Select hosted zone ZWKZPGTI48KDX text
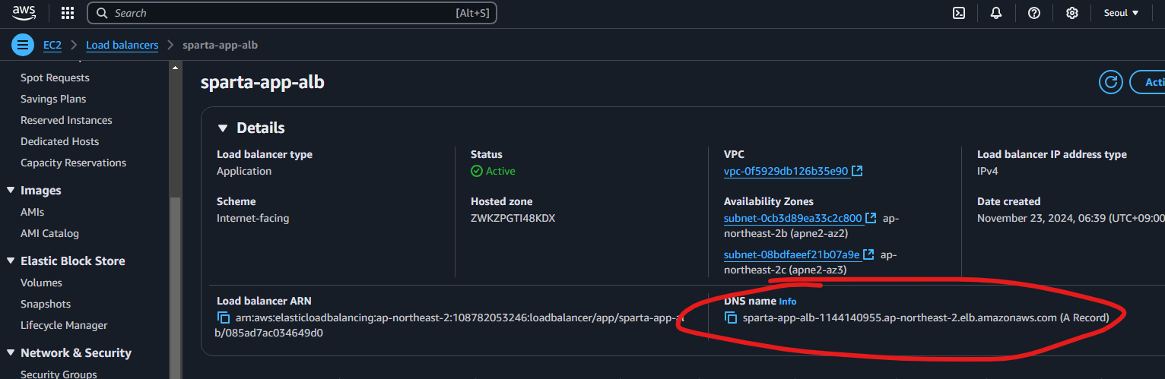This screenshot has height=379, width=1165. tap(513, 218)
